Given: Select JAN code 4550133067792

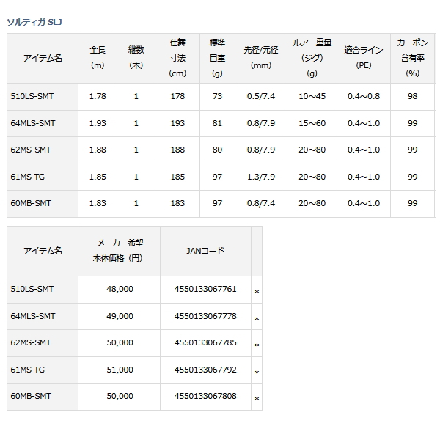Looking at the screenshot, I should pos(205,370).
